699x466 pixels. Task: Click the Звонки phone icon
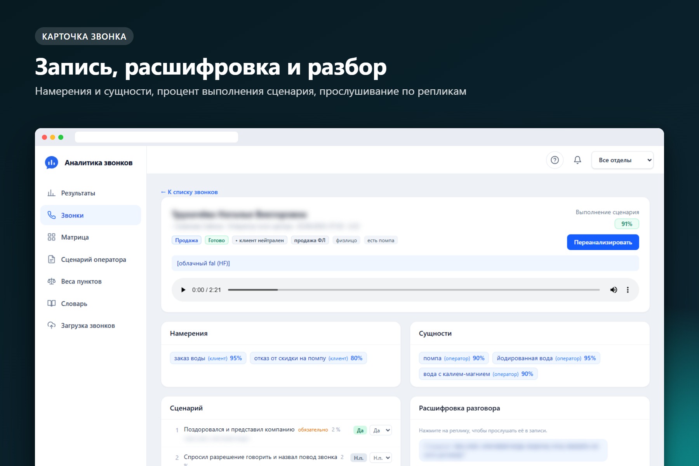pos(51,215)
